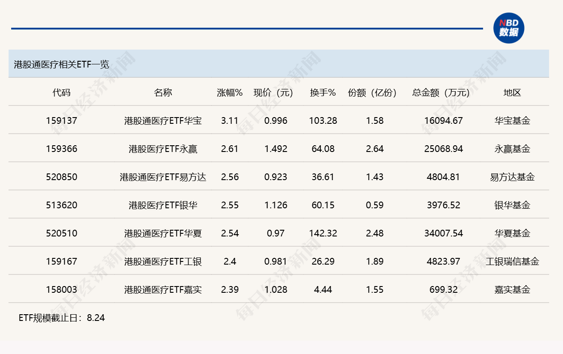Screen dimensions: 563x354
Task: Click the 2.4 gain value
Action: [230, 261]
